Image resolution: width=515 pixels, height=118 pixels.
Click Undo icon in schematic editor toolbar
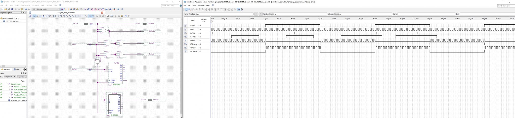pyautogui.click(x=125, y=16)
